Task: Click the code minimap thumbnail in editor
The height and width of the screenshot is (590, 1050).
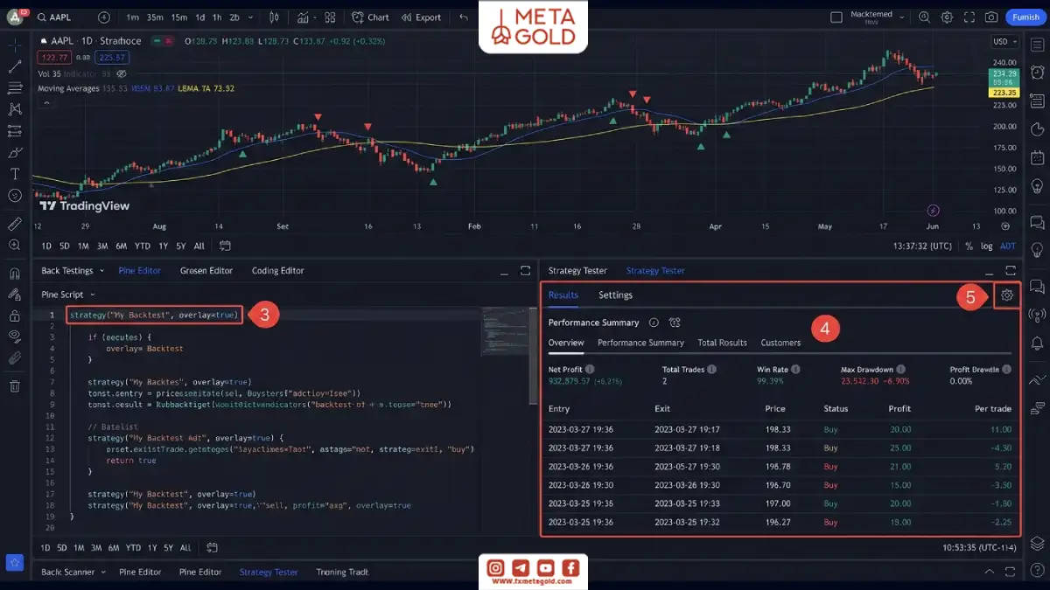Action: pyautogui.click(x=504, y=332)
